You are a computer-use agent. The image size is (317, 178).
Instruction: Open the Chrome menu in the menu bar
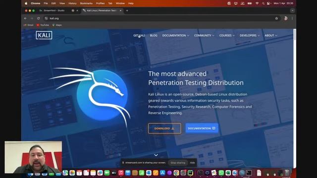35,3
